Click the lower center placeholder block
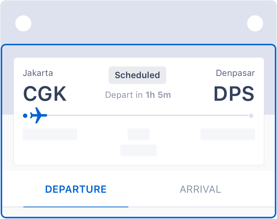This screenshot has width=277, height=219. pos(138,150)
